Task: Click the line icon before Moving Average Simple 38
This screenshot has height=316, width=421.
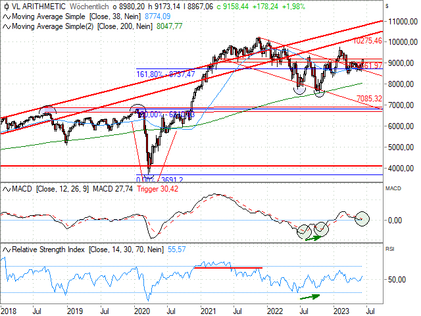Action: [x=7, y=16]
